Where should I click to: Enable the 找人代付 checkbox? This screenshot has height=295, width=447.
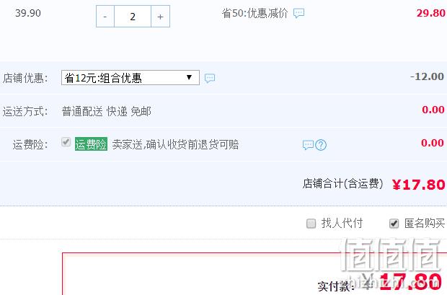[x=311, y=224]
